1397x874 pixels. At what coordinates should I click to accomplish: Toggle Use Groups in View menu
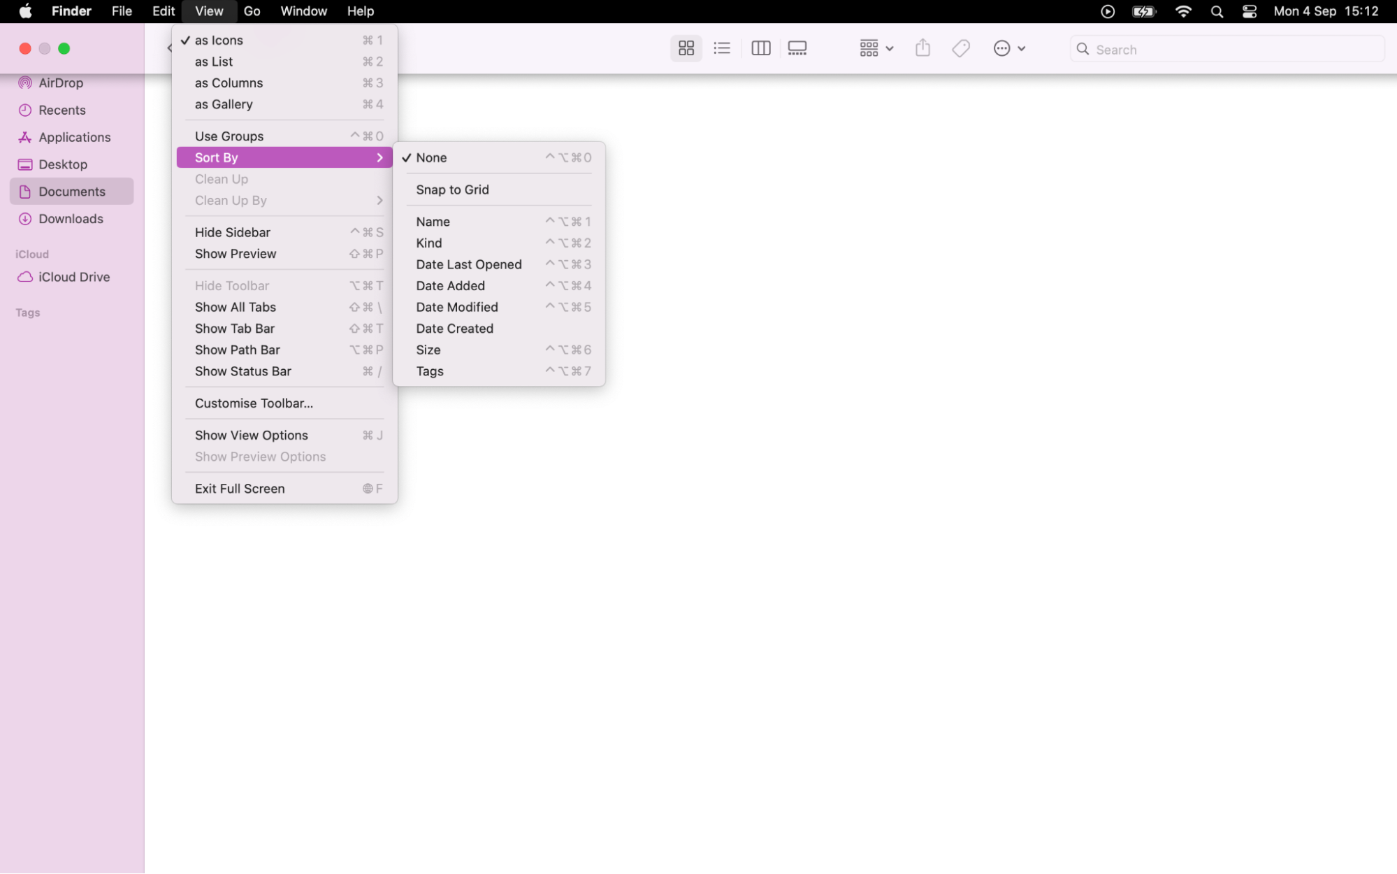[284, 136]
